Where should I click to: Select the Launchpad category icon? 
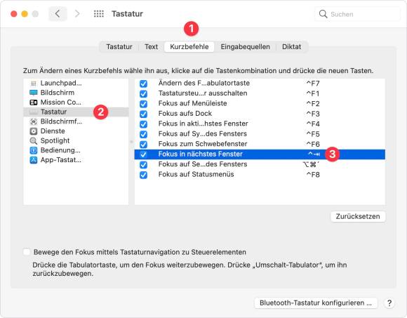tap(34, 84)
